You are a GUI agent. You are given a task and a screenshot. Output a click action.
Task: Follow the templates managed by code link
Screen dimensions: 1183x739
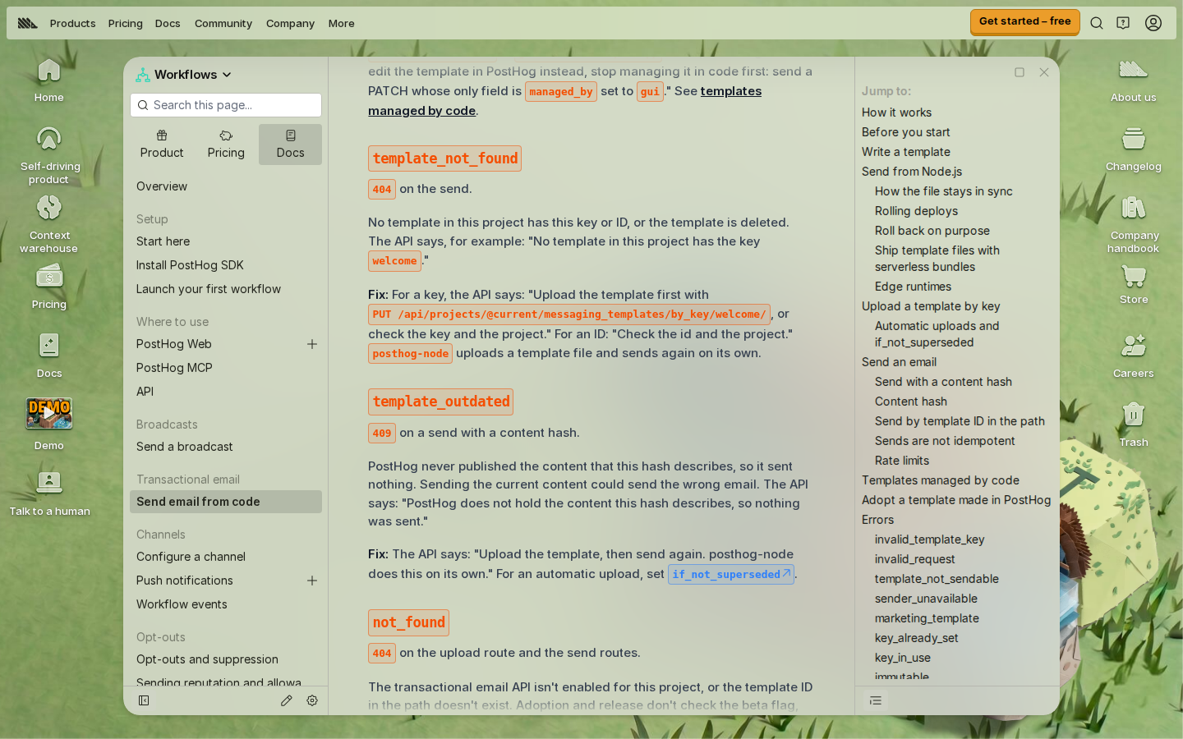(565, 101)
